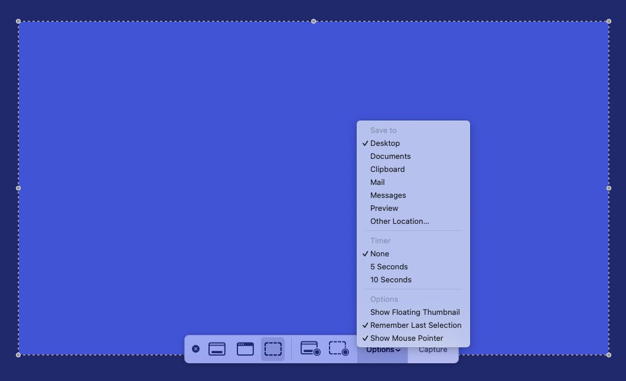Image resolution: width=626 pixels, height=381 pixels.
Task: Click the right-edge middle selection handle
Action: pyautogui.click(x=609, y=188)
